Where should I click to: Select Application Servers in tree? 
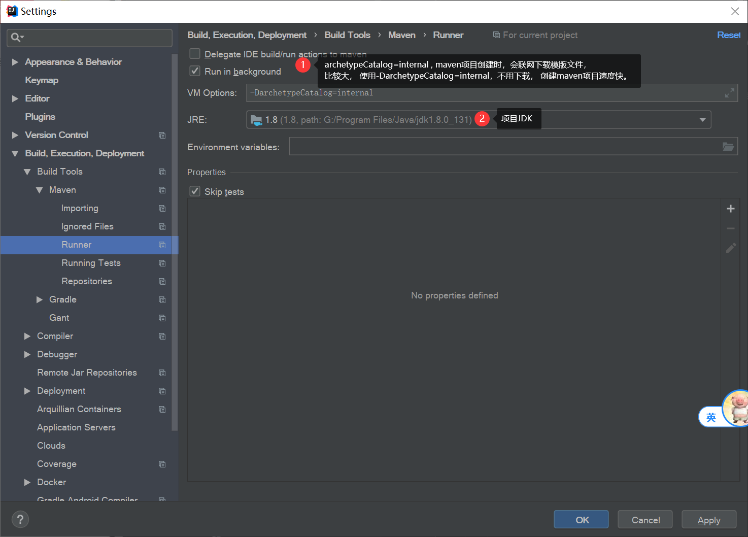click(x=76, y=427)
